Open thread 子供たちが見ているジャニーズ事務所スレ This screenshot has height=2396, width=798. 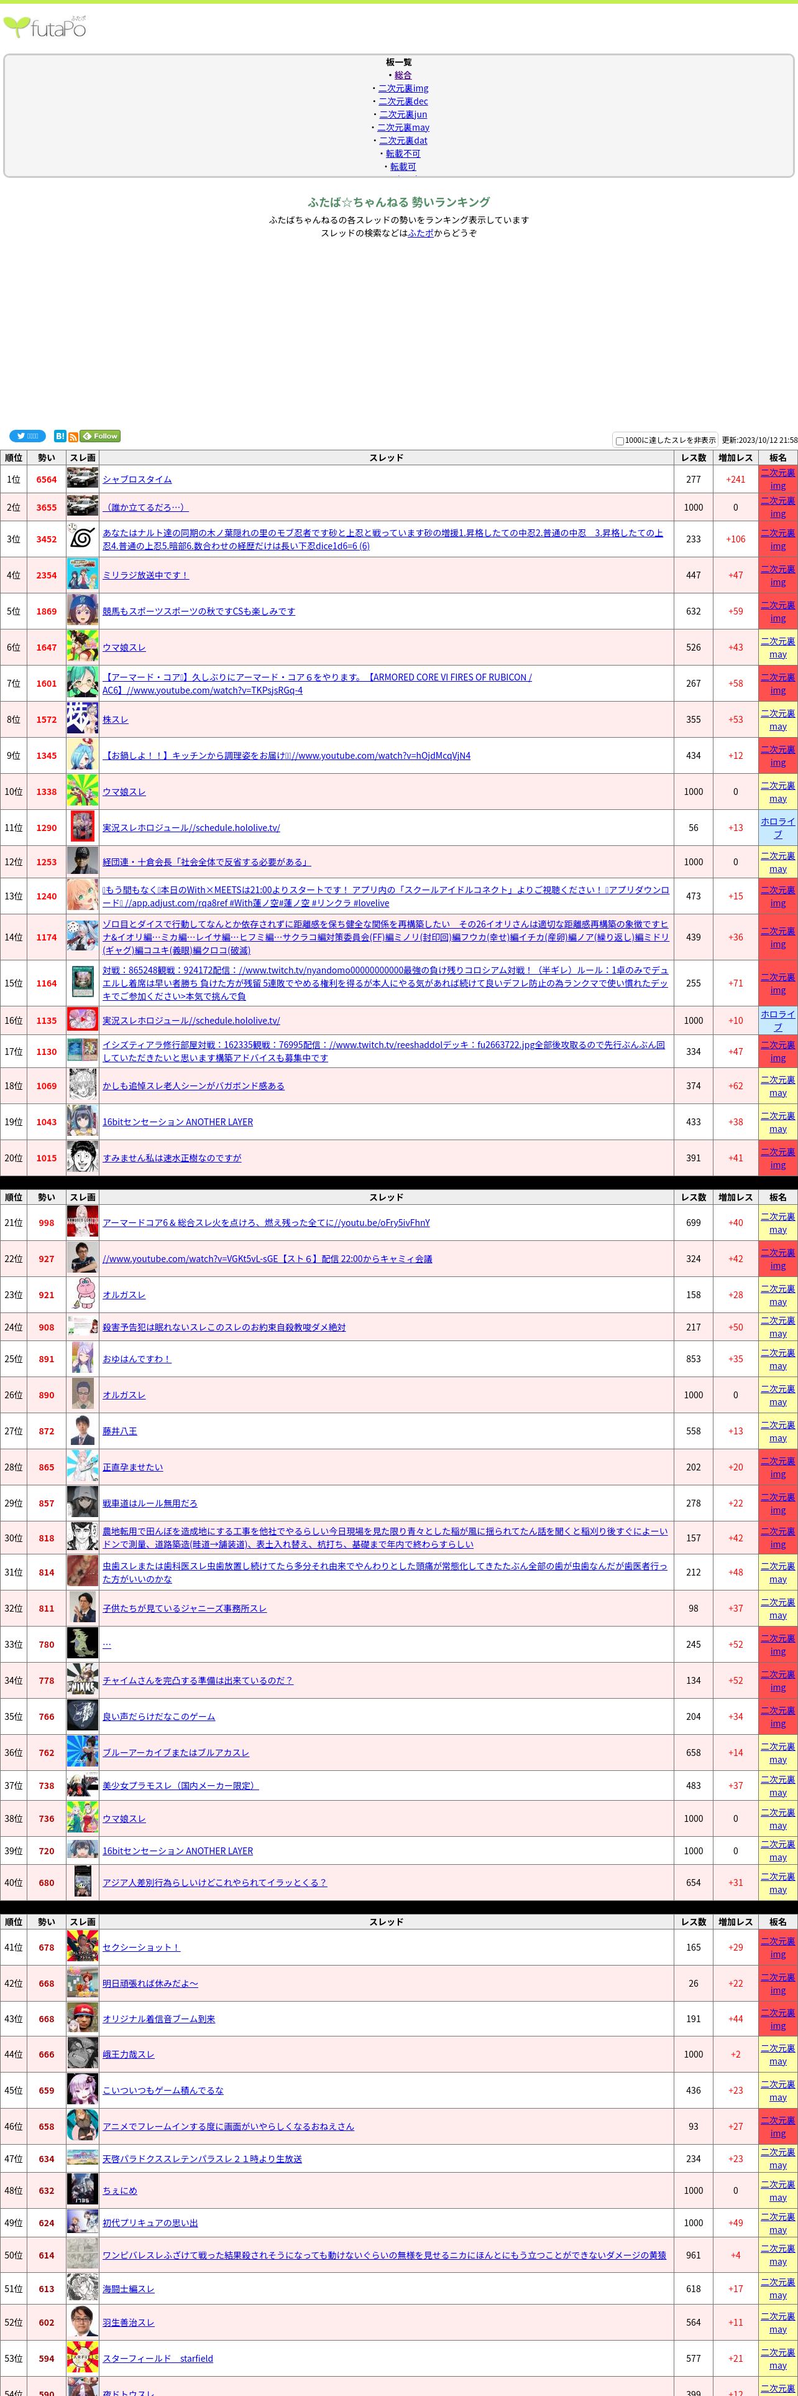point(184,1608)
